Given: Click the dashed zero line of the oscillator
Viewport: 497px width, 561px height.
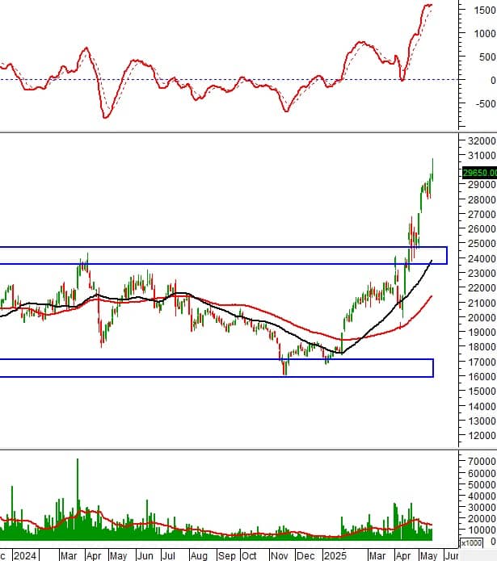Looking at the screenshot, I should 230,79.
